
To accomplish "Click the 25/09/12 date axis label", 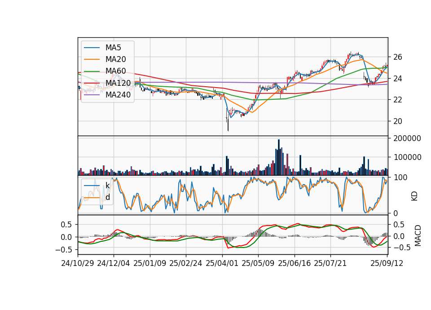I will (x=387, y=263).
